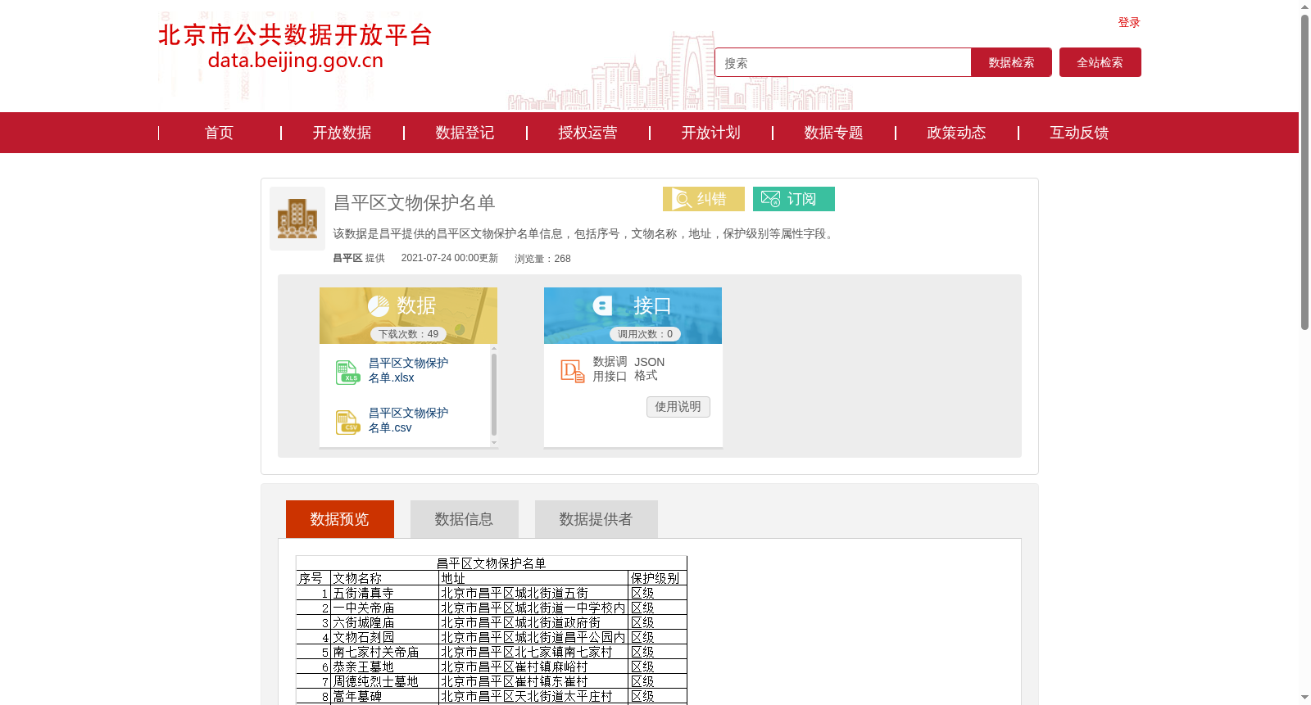The image size is (1311, 705).
Task: Open the 数据登记 menu item
Action: [x=465, y=133]
